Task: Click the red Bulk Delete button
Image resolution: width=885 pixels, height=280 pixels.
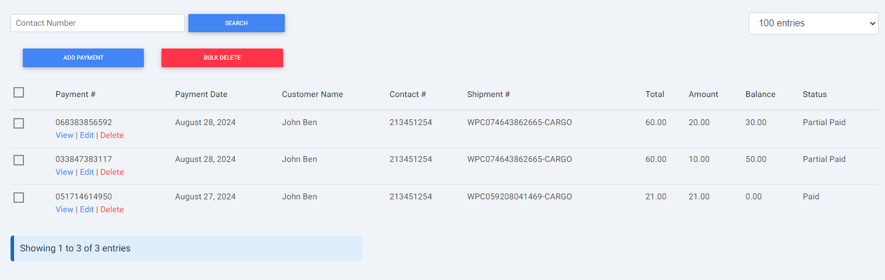Action: click(222, 58)
